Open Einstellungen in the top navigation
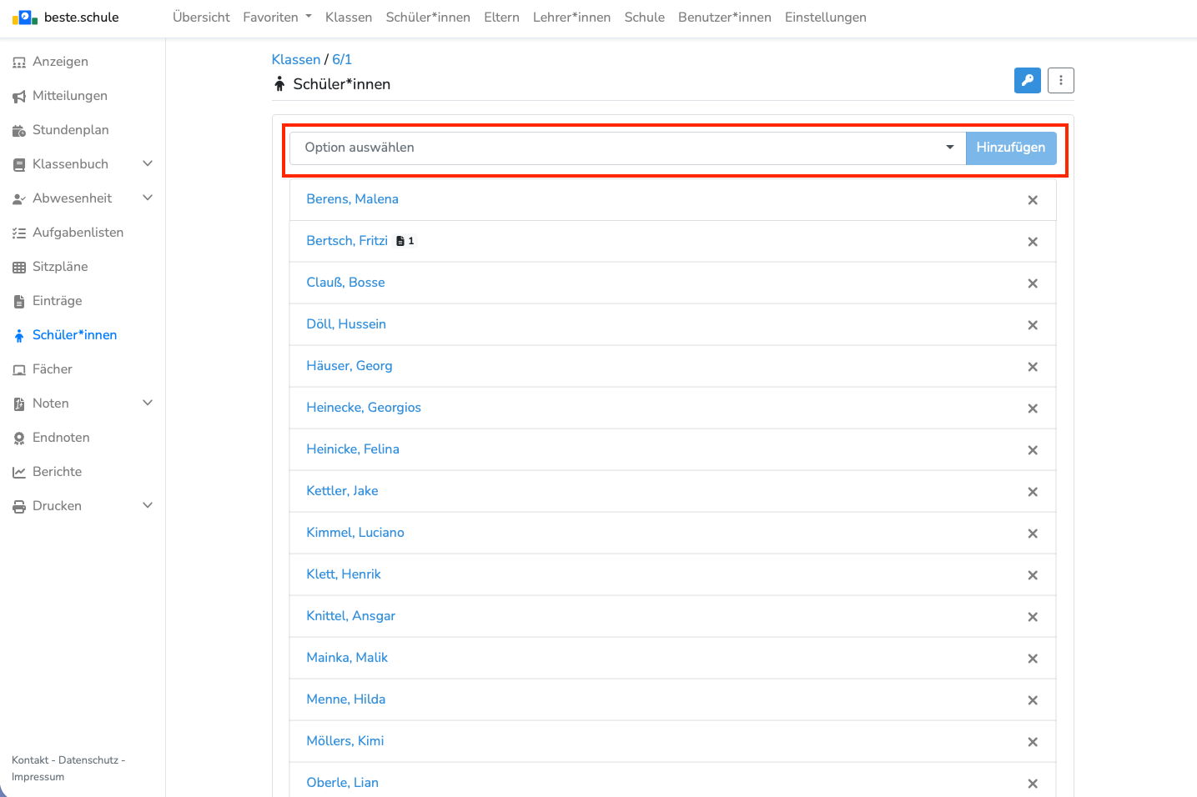Image resolution: width=1197 pixels, height=797 pixels. click(825, 18)
